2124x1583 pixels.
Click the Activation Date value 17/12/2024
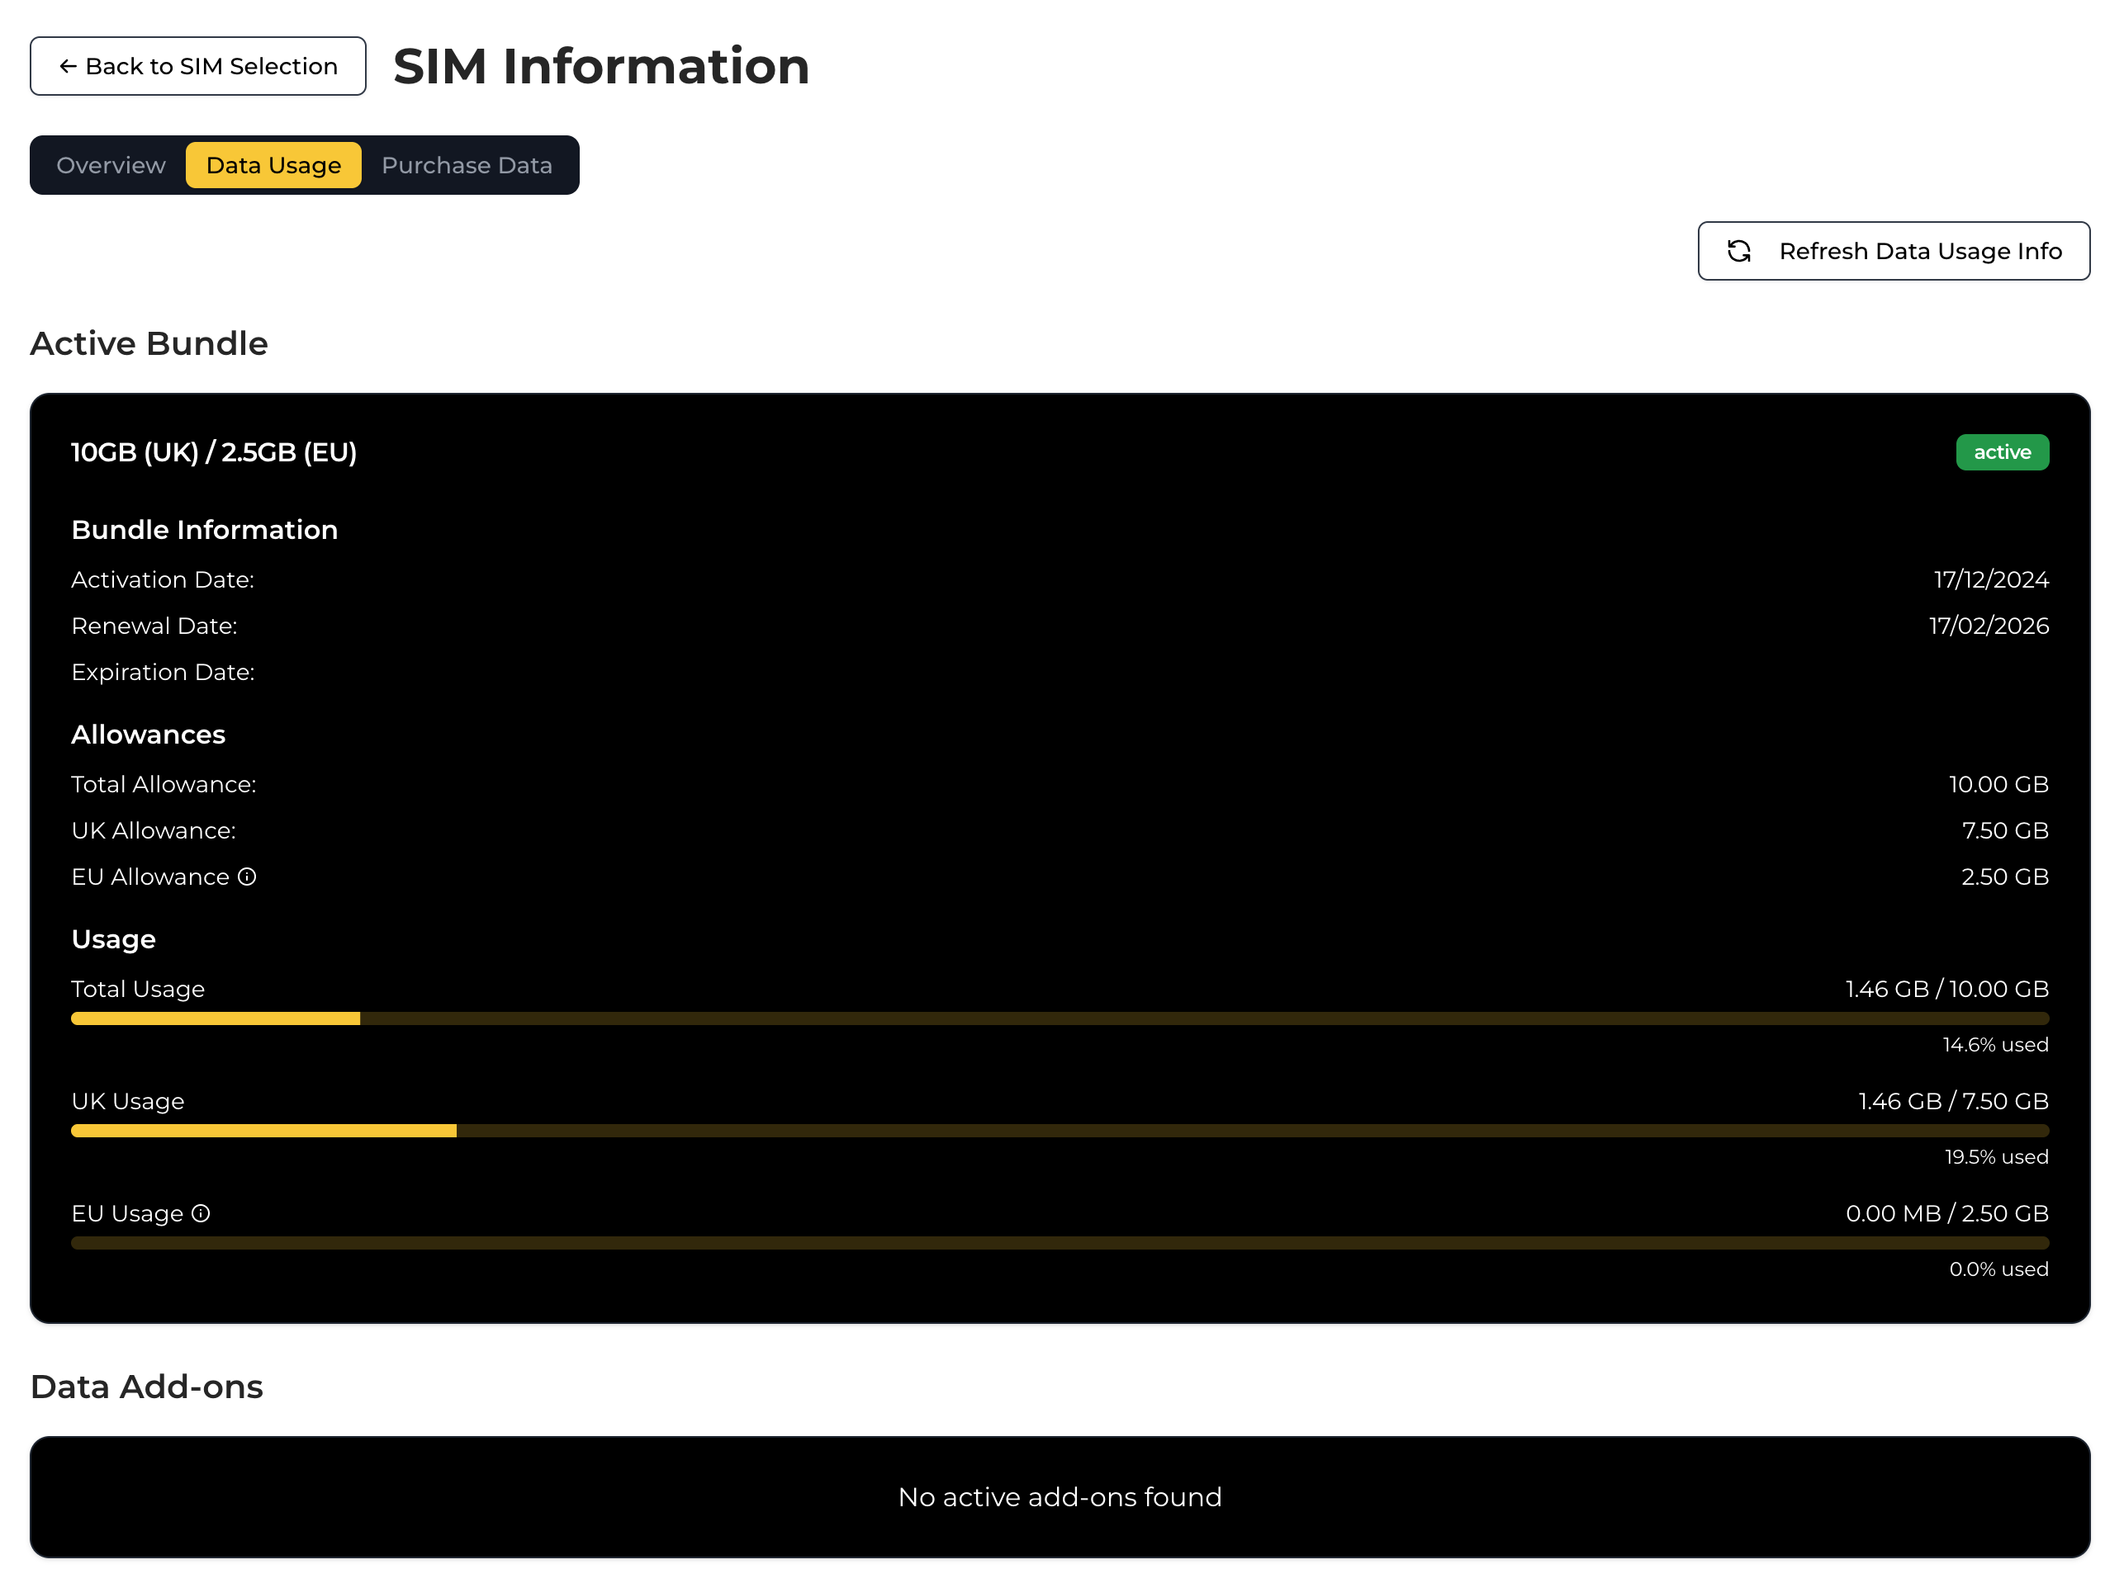(1991, 579)
